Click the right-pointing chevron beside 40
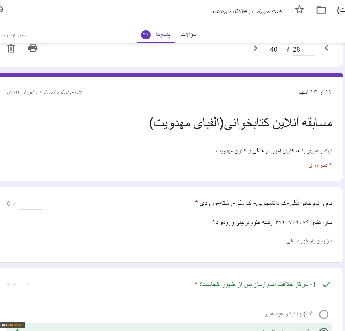Viewport: 345px width, 331px height. 256,48
